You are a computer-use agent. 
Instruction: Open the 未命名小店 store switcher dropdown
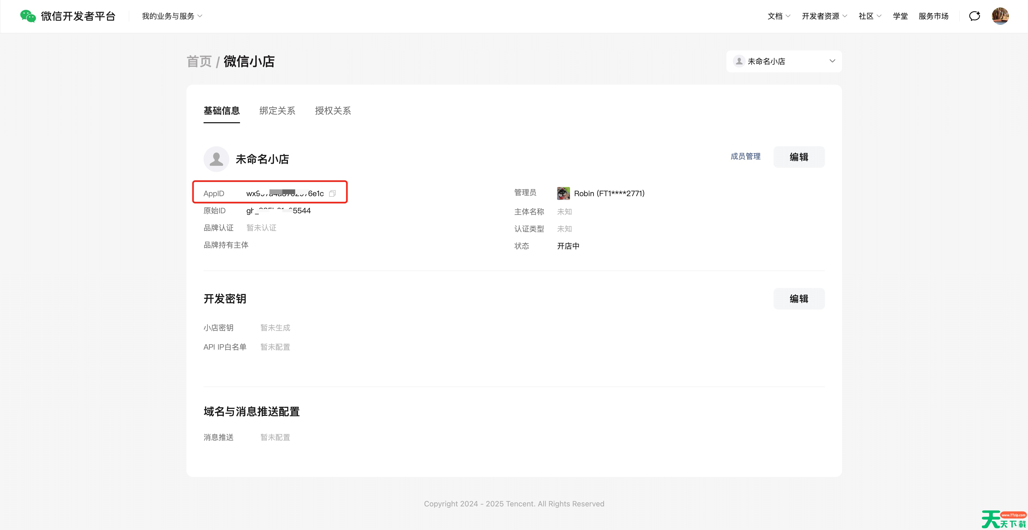click(x=832, y=61)
